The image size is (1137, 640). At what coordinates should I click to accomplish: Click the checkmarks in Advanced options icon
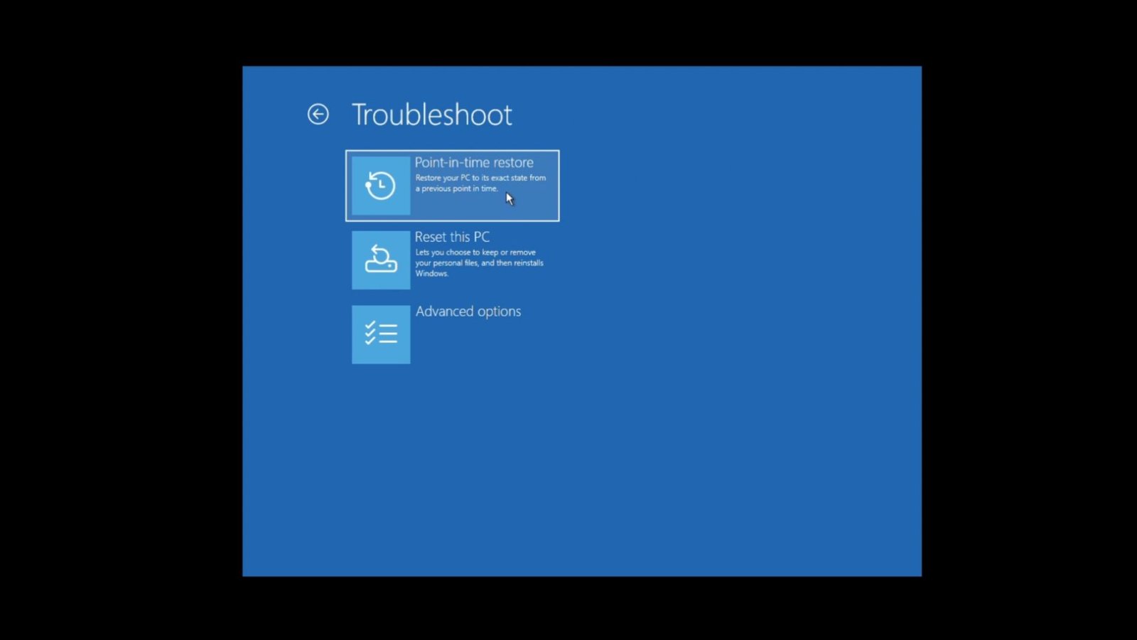click(x=370, y=333)
